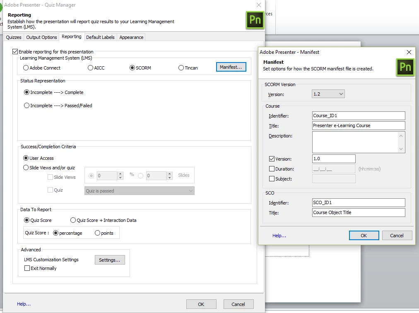The image size is (419, 313).
Task: Increase the Slides count spinner
Action: point(169,174)
